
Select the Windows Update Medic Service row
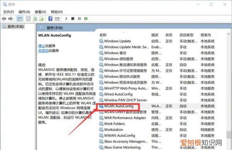tap(157, 47)
